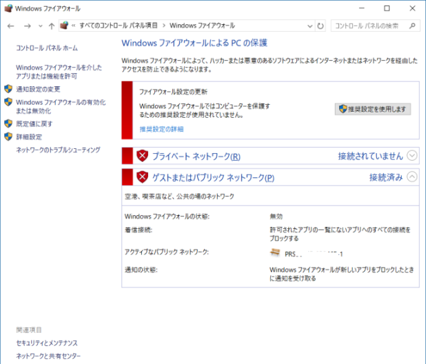Click shield icon beside 詳細設定
This screenshot has width=426, height=364.
pyautogui.click(x=8, y=136)
